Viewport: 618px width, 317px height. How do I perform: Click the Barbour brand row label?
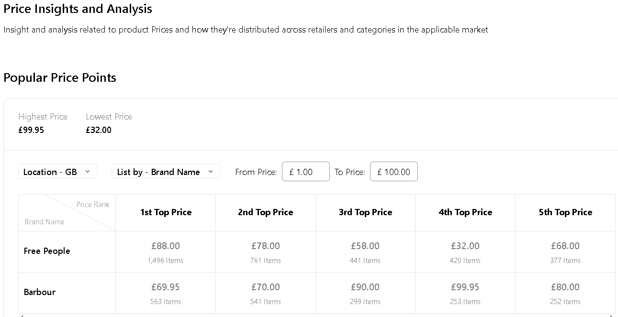tap(40, 292)
